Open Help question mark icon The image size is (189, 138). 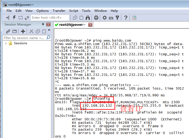click(x=126, y=18)
